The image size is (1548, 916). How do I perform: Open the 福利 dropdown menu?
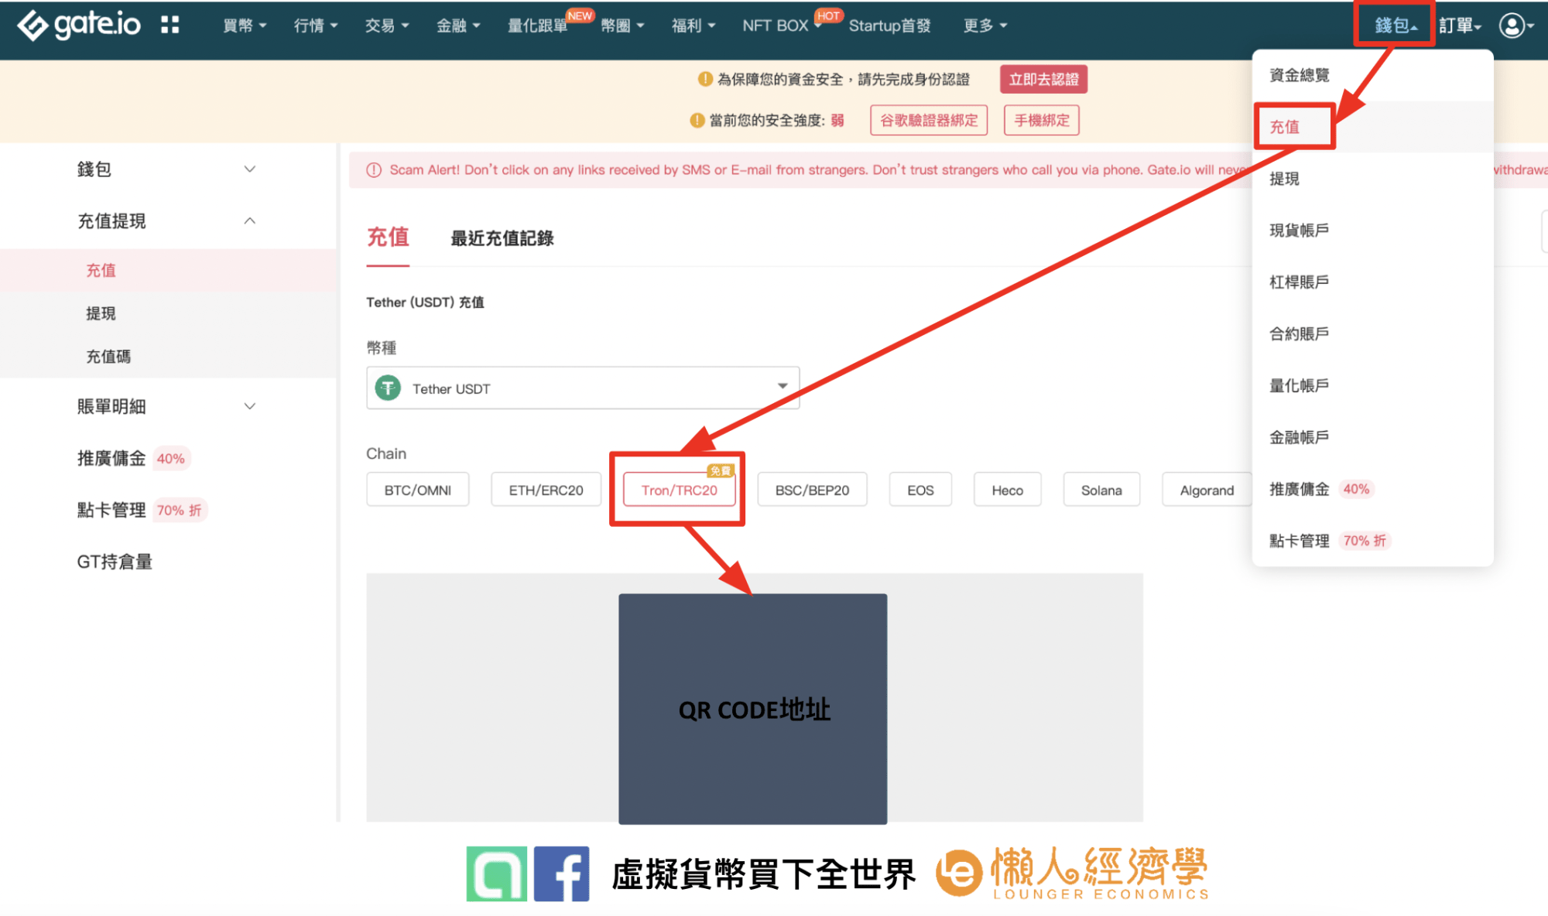pos(694,26)
